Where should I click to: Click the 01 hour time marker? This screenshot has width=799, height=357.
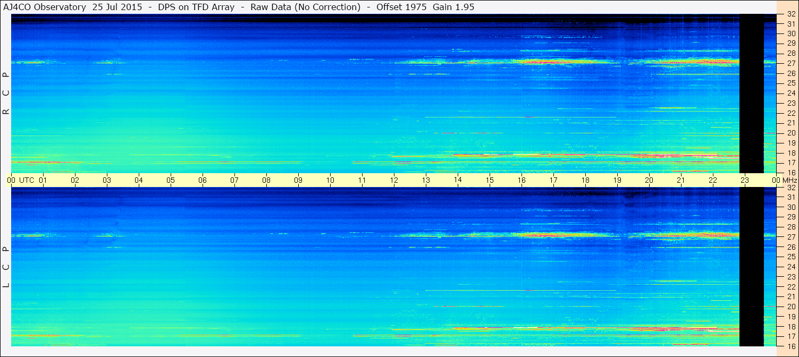[43, 180]
